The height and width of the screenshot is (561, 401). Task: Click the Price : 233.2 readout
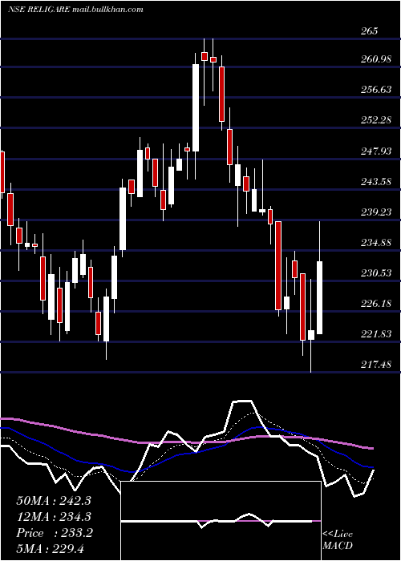[55, 533]
